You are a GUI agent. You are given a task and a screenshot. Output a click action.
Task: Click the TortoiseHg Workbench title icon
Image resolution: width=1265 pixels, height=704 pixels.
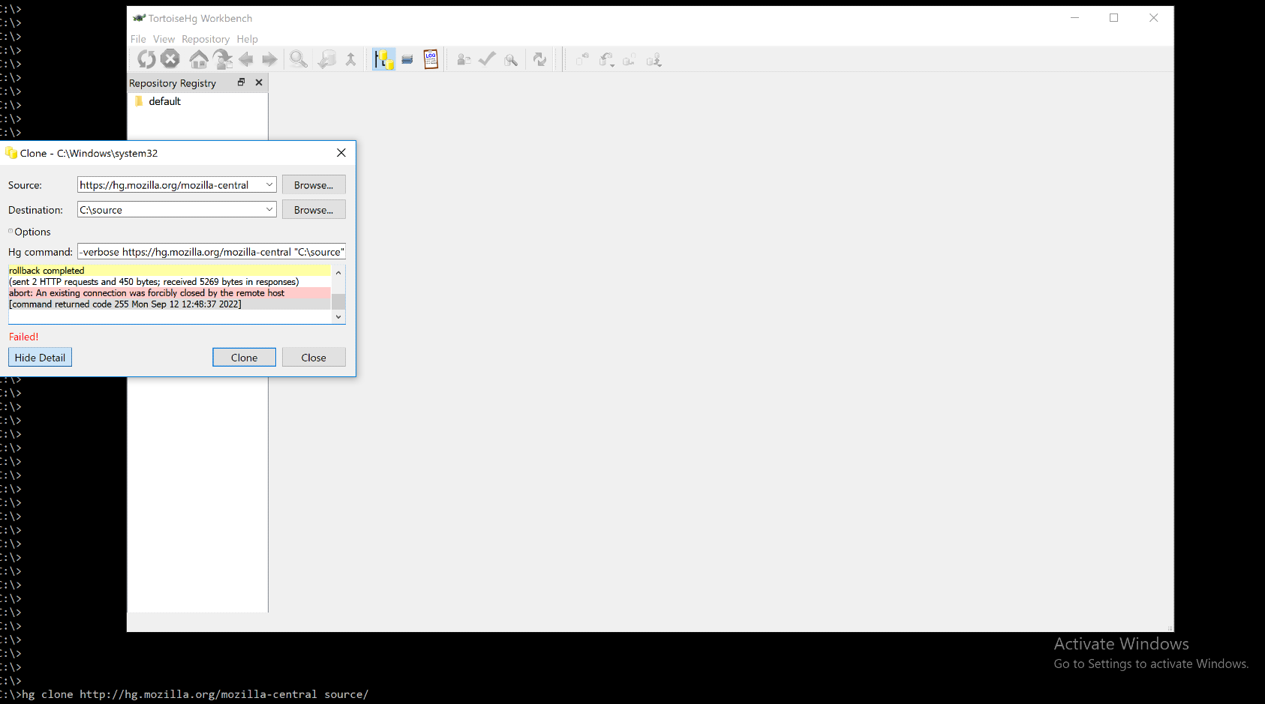[139, 18]
